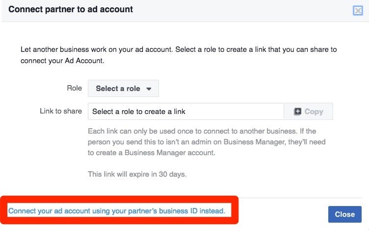Click the plus icon on the Copy button
This screenshot has width=369, height=230.
298,112
